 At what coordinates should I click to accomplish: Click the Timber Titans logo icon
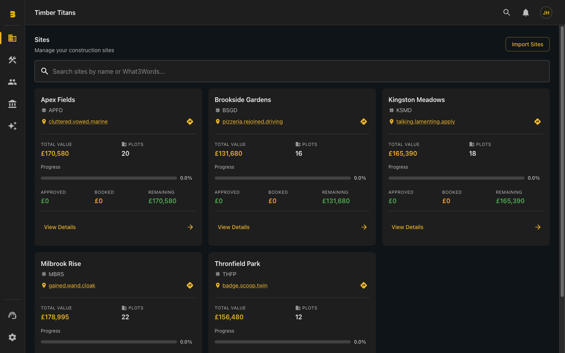[12, 14]
